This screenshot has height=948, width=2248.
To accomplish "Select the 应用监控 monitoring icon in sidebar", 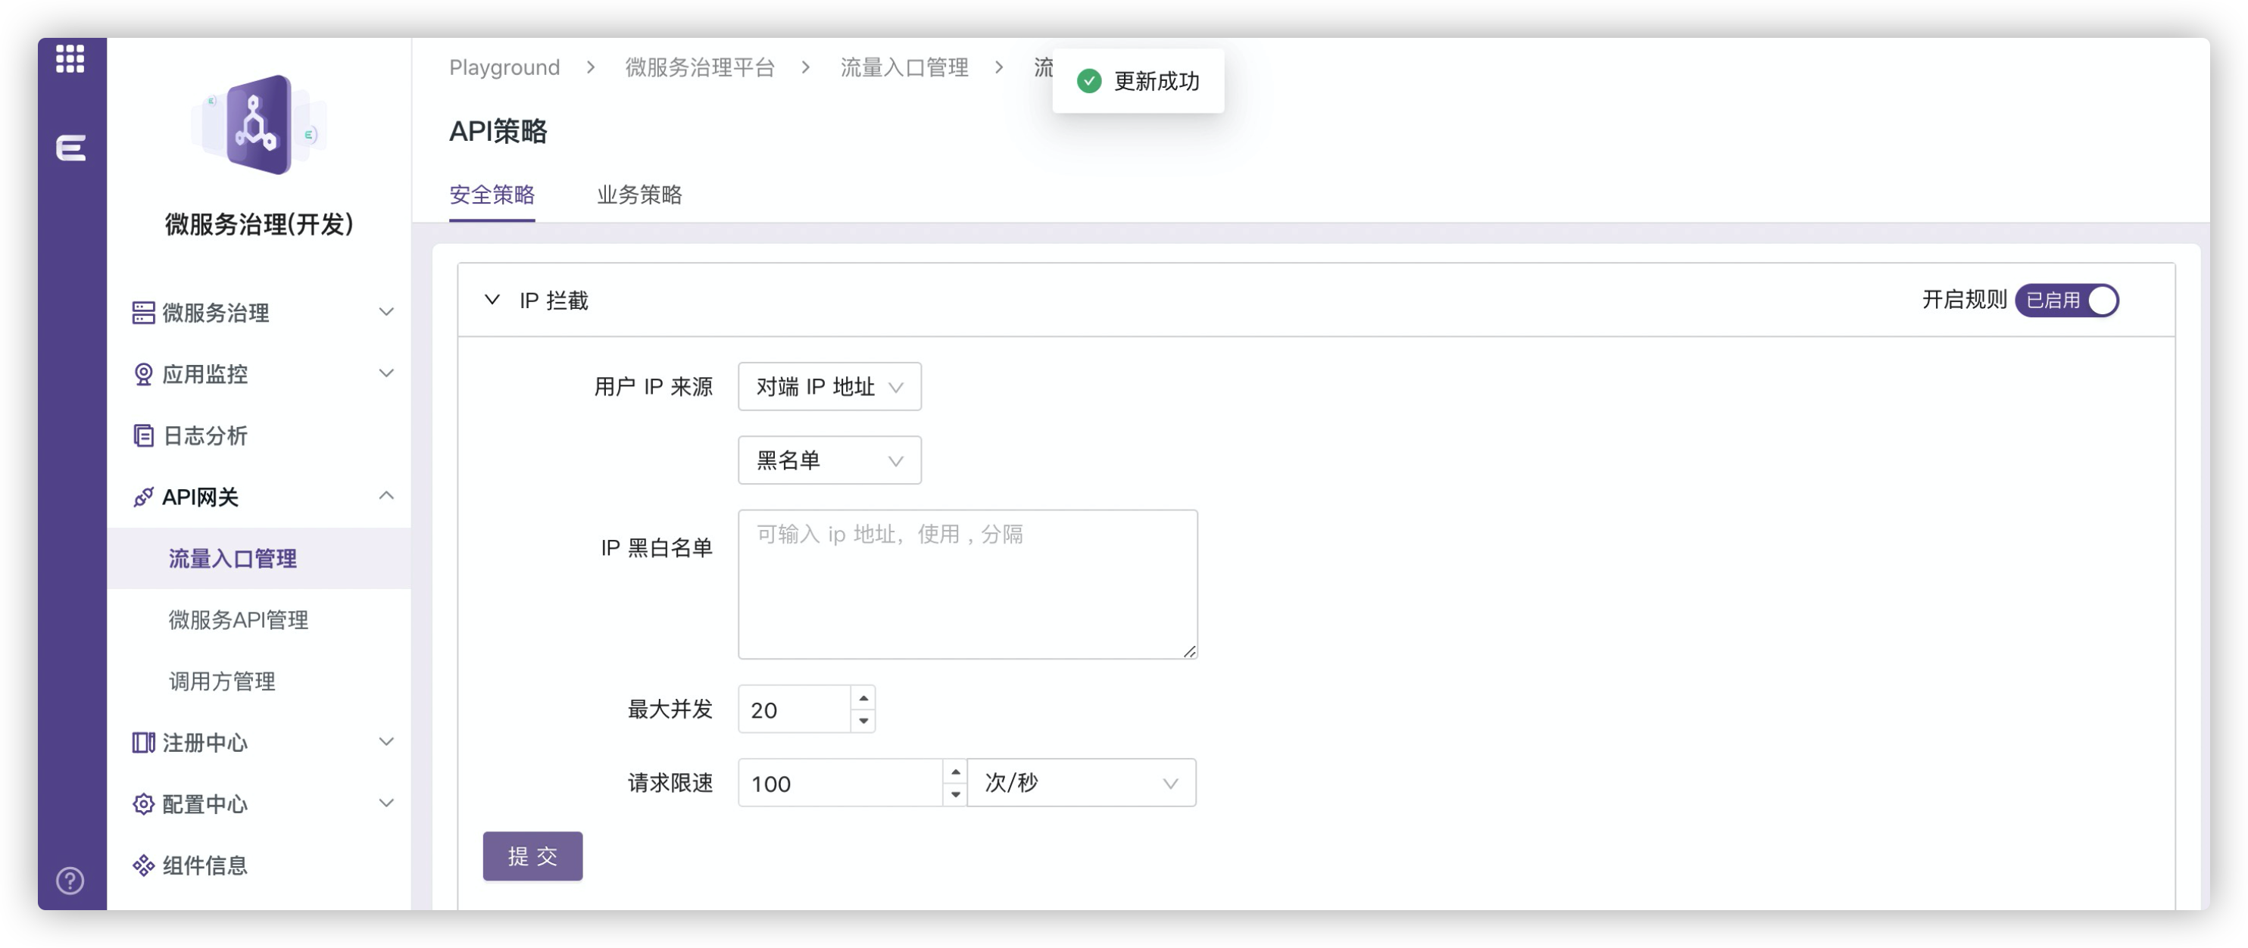I will coord(142,373).
